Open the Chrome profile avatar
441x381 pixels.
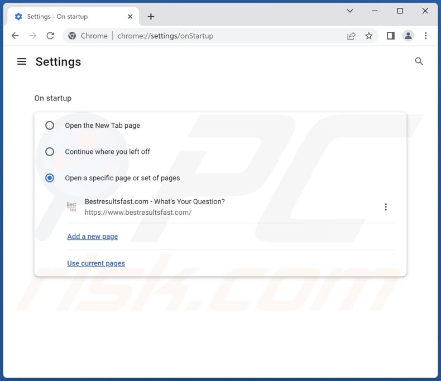click(x=408, y=36)
